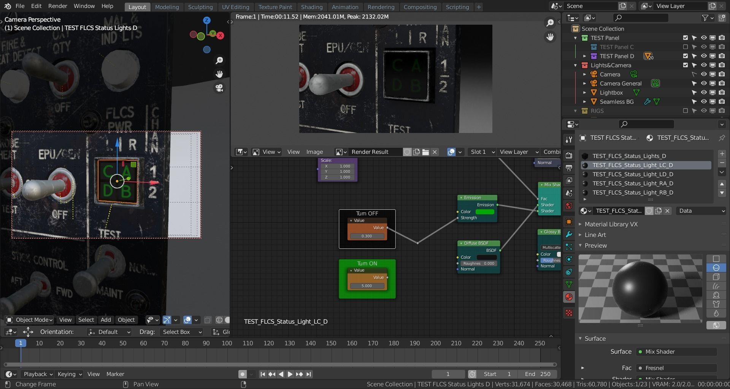Click the Mix Shader surface button
The width and height of the screenshot is (730, 389).
[677, 352]
